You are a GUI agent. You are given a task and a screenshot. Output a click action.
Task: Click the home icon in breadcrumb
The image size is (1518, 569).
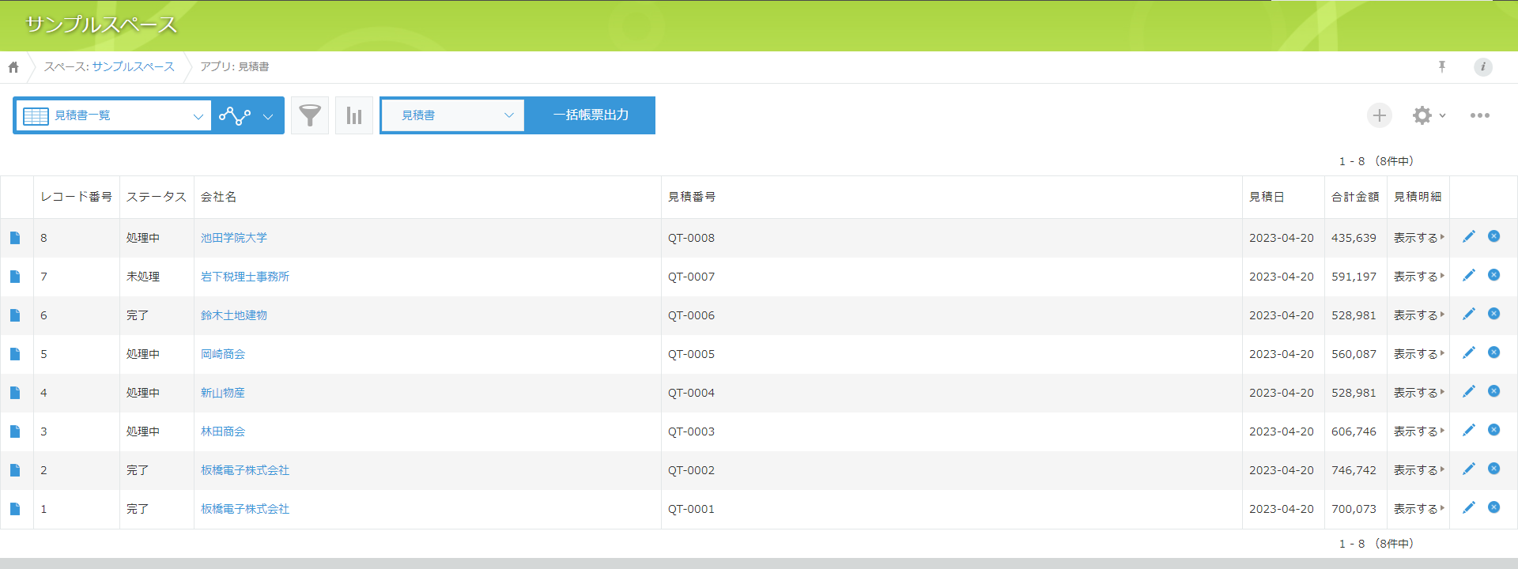coord(13,67)
